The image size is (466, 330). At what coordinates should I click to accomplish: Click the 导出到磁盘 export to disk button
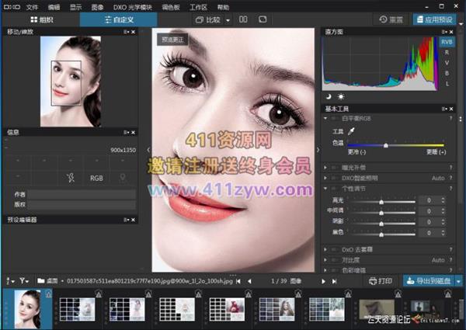click(427, 280)
